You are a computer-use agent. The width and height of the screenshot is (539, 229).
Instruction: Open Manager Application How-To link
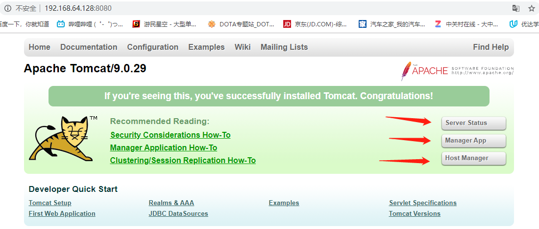coord(164,148)
